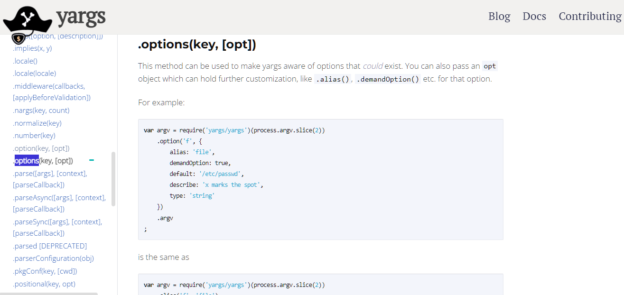Go to .positional(key, opt) entry
Image resolution: width=624 pixels, height=295 pixels.
(44, 284)
